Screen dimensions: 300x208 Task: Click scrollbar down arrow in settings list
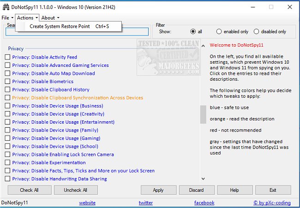click(x=203, y=179)
